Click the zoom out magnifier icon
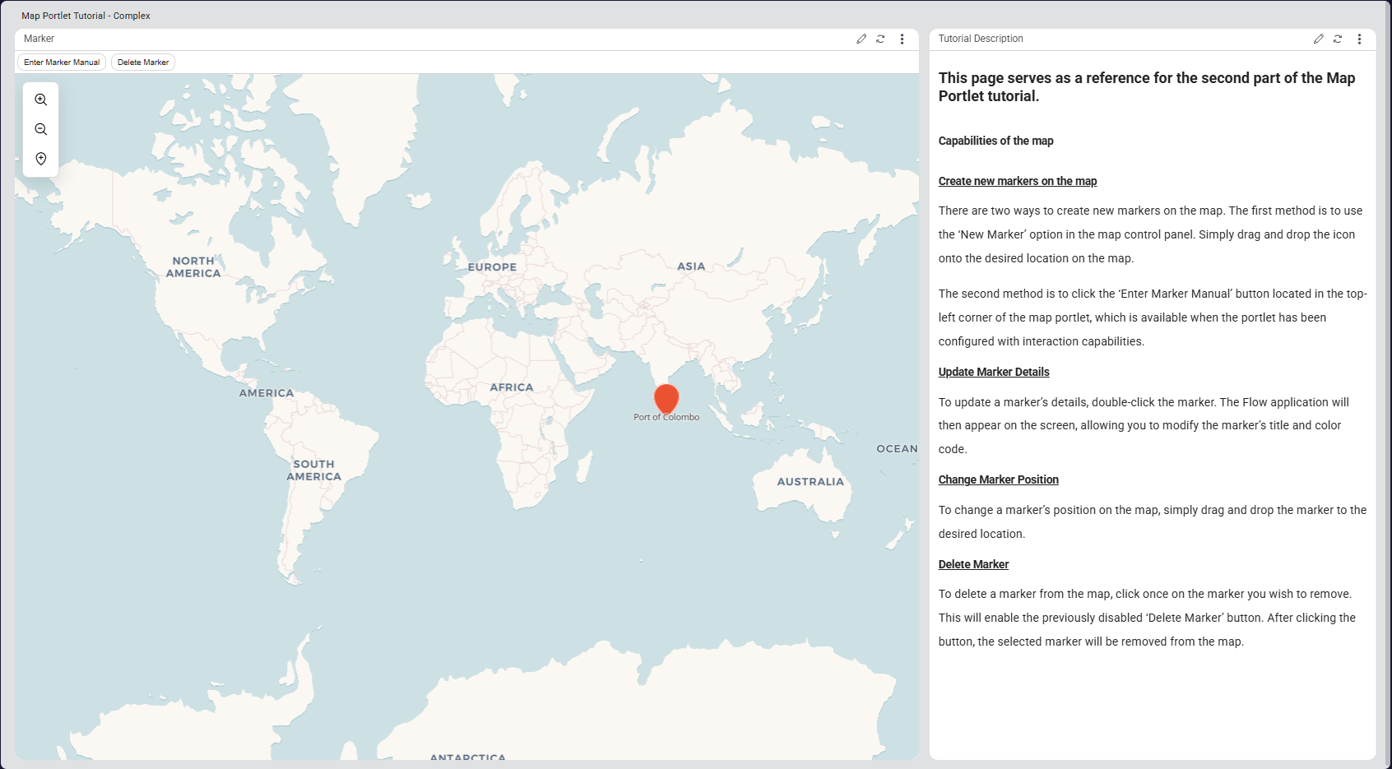Image resolution: width=1392 pixels, height=769 pixels. 40,129
